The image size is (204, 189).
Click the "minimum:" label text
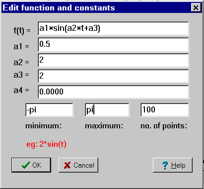point(44,126)
